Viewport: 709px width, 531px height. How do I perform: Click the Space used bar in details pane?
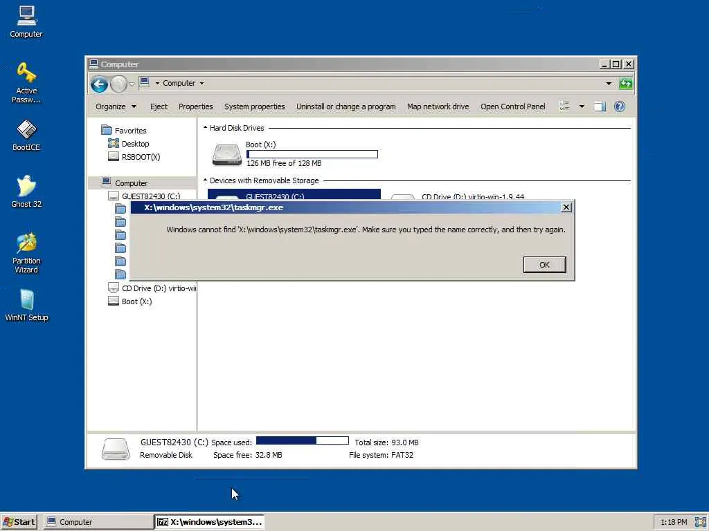pos(303,440)
